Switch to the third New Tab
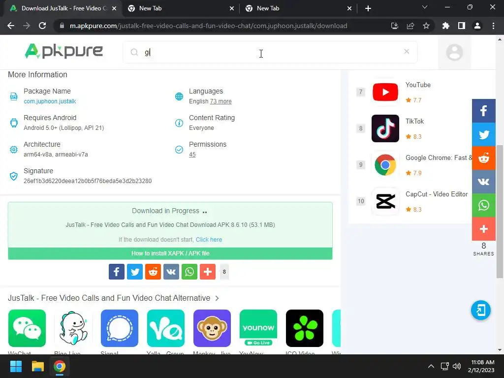This screenshot has height=378, width=504. coord(298,8)
